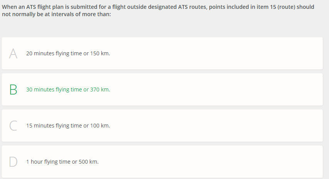This screenshot has height=179, width=329.
Task: Select the letter D answer marker
Action: [13, 162]
